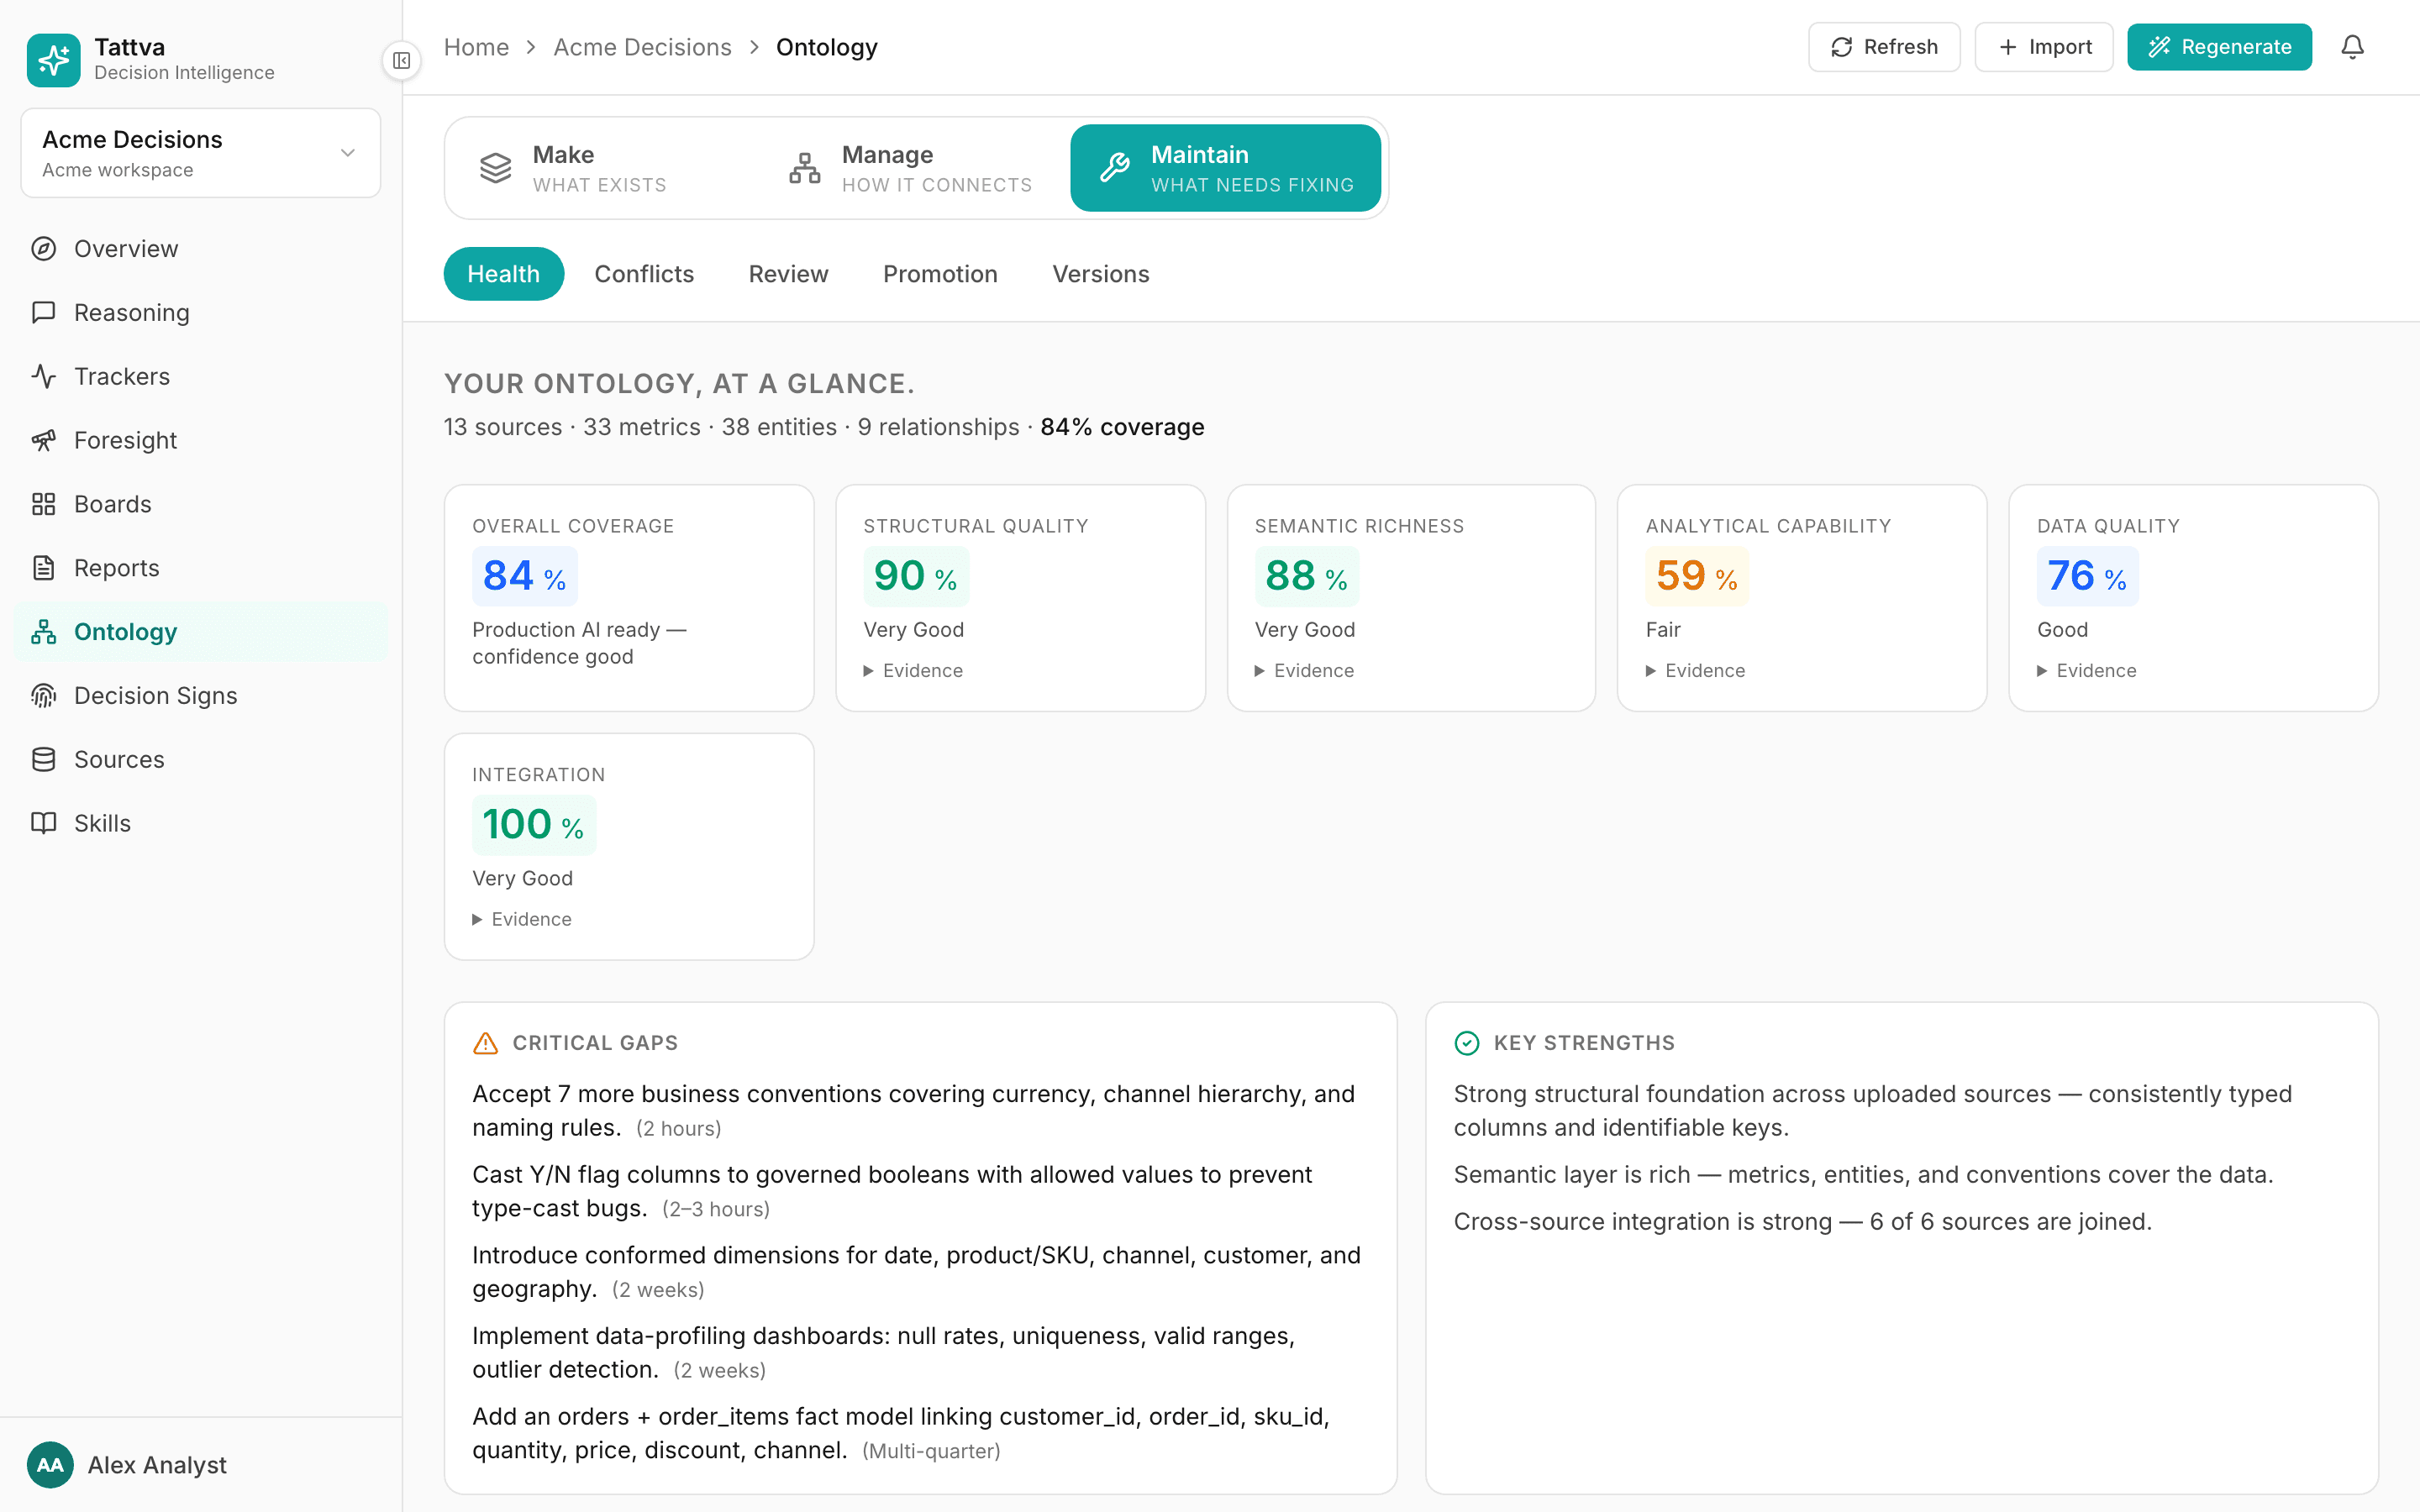Click the 100% Integration score badge
Screen dimensions: 2420x1512
533,825
